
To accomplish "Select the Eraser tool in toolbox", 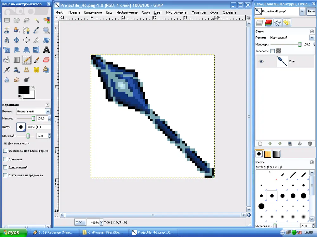I will 46,60.
